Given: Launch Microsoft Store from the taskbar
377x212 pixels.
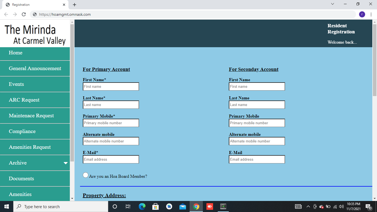Looking at the screenshot, I should 156,206.
